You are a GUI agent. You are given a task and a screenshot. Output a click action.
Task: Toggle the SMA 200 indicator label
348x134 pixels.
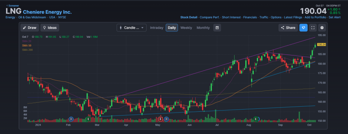point(27,50)
